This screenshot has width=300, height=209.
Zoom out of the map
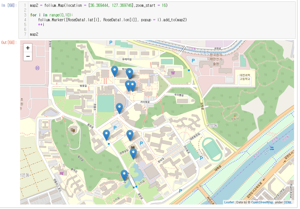(x=28, y=56)
